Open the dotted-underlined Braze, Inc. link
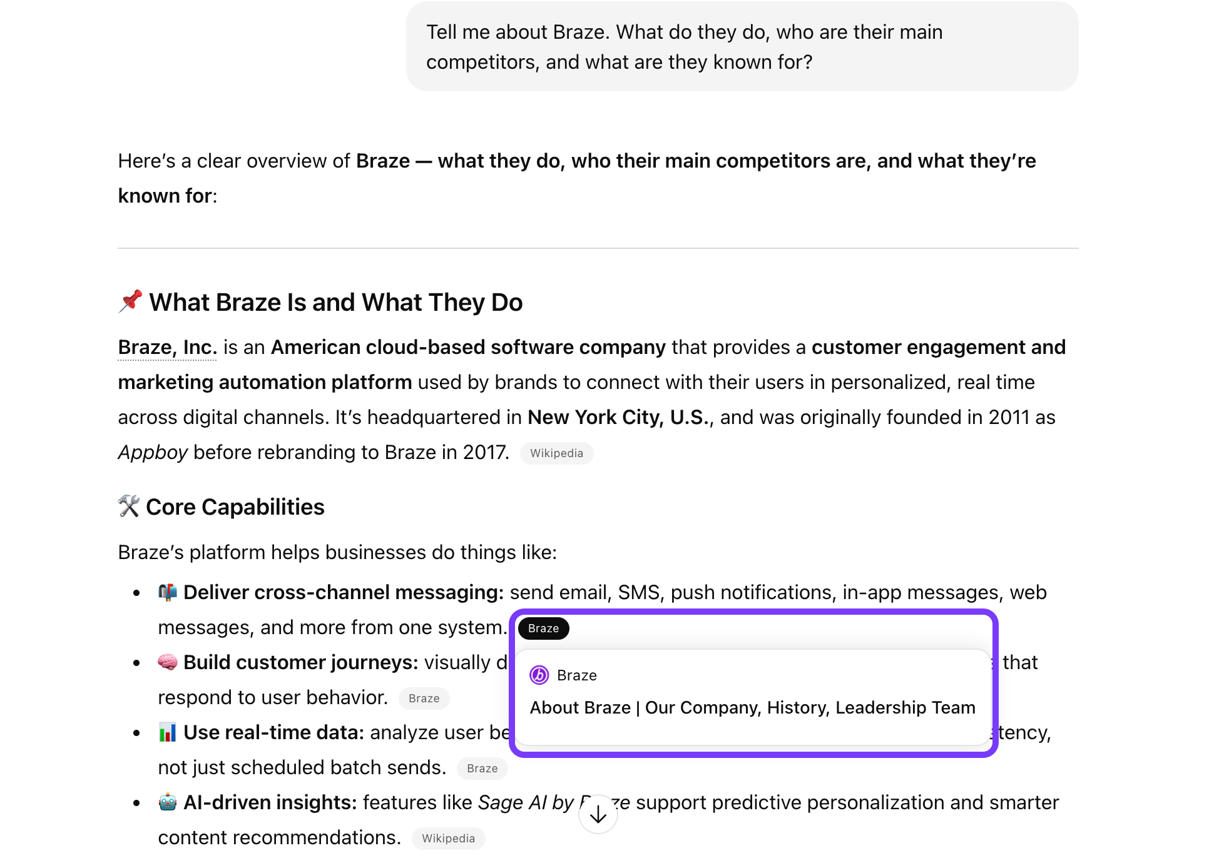The width and height of the screenshot is (1219, 858). (x=167, y=348)
